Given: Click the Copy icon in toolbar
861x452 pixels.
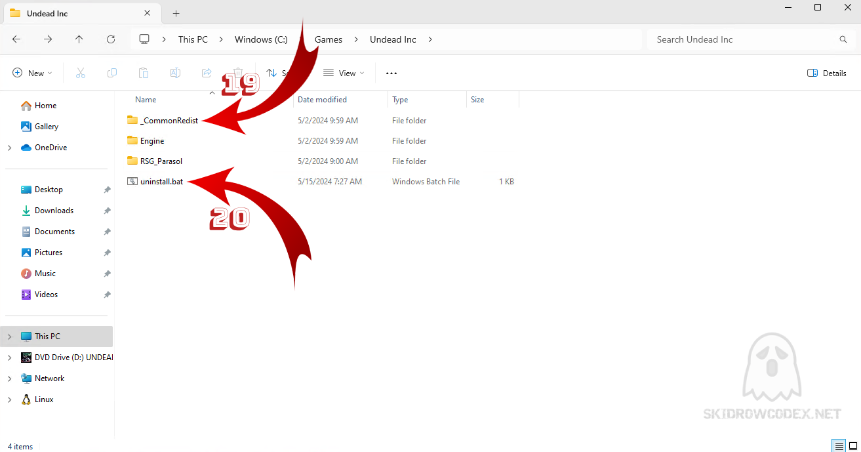Looking at the screenshot, I should click(x=112, y=73).
